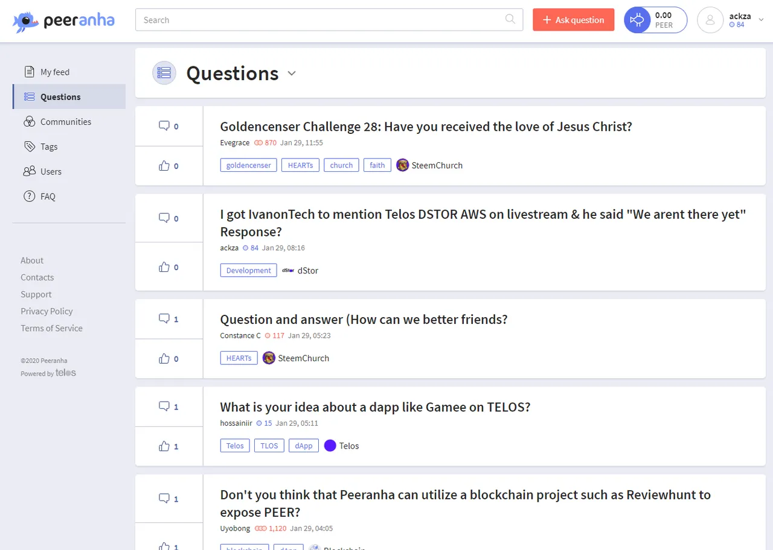Click the TLOS tag

(269, 446)
